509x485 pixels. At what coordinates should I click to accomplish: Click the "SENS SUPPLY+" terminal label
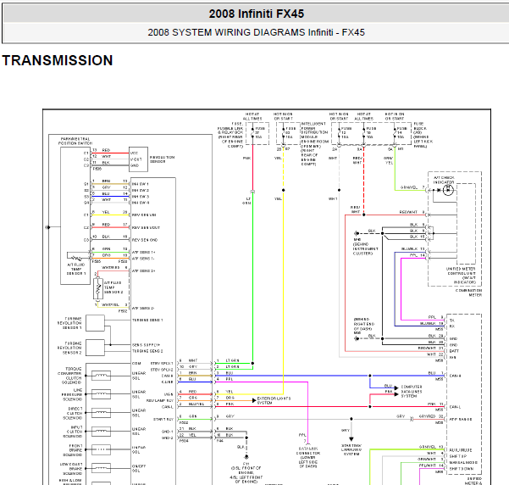[x=146, y=345]
